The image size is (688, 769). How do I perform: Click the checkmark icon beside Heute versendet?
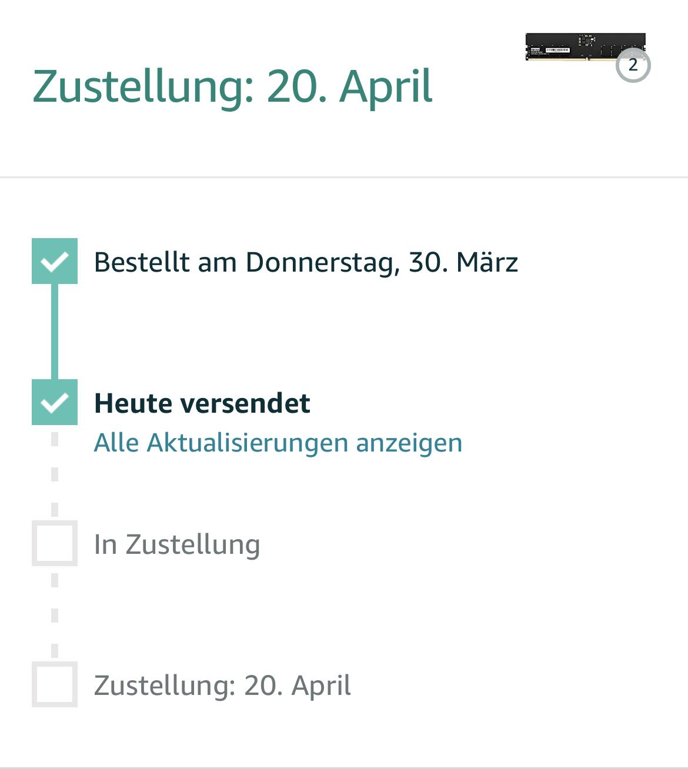click(x=54, y=402)
